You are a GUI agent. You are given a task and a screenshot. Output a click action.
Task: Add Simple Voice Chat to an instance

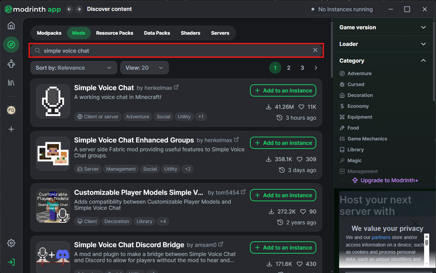[x=283, y=90]
